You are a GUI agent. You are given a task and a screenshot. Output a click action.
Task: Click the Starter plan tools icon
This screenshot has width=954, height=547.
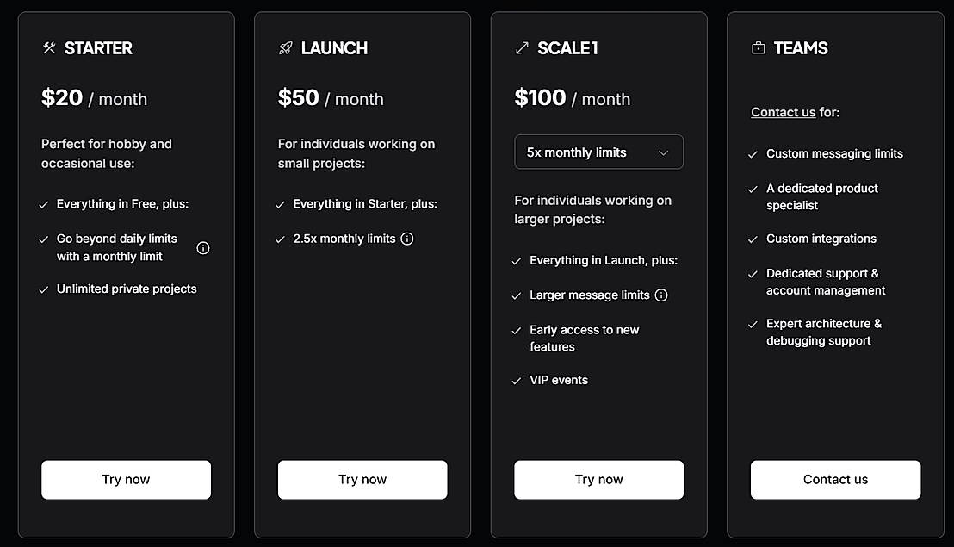coord(49,48)
